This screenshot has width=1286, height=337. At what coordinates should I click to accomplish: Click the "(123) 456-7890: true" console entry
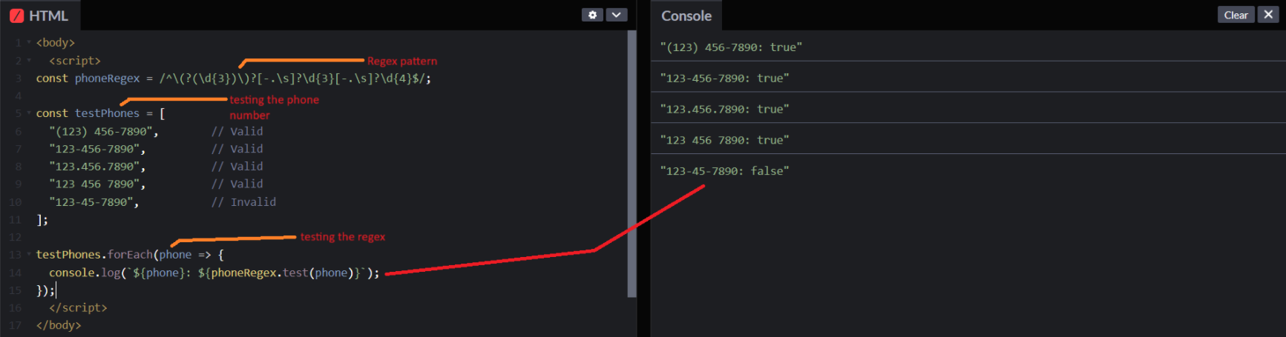point(731,47)
